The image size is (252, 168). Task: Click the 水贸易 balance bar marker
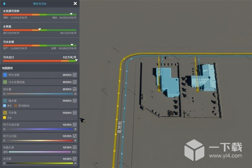coord(39,29)
